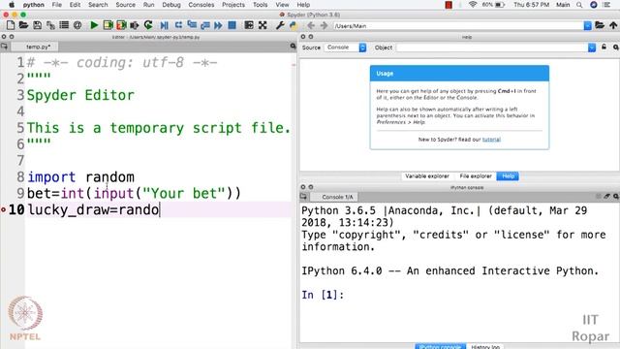This screenshot has width=620, height=349.
Task: Click the /Users/Main working directory path field
Action: (458, 26)
